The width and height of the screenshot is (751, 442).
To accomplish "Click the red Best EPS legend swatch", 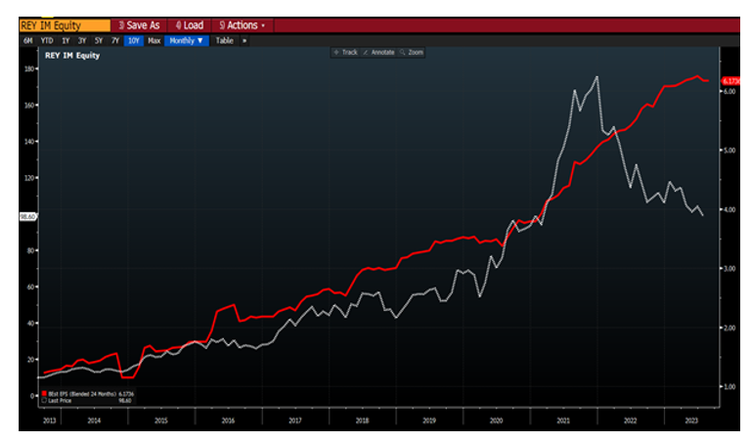I will point(44,393).
